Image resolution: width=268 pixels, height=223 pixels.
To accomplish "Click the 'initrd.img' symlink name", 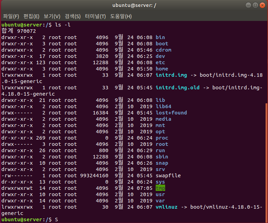I will click(171, 75).
